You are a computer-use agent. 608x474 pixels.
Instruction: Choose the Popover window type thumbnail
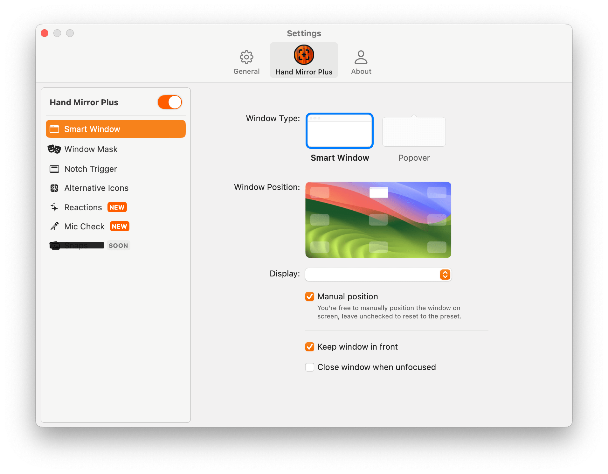[414, 131]
